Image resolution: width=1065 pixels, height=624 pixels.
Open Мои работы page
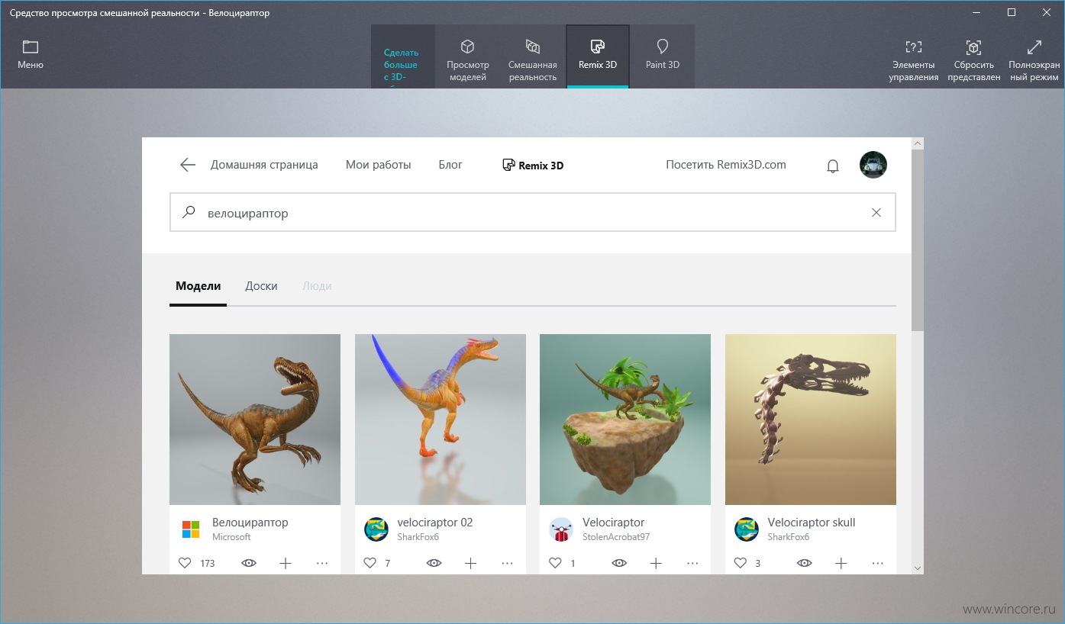click(x=378, y=165)
